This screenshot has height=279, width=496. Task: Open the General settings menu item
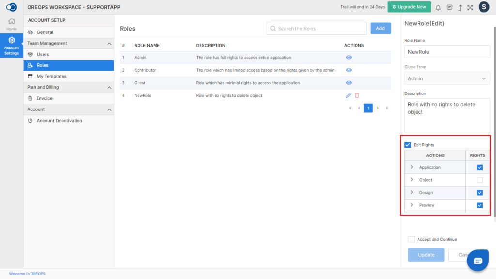tap(69, 32)
